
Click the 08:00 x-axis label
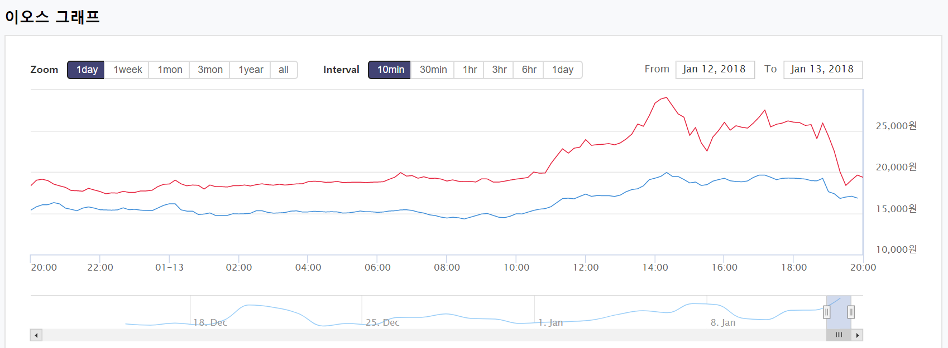(x=447, y=267)
